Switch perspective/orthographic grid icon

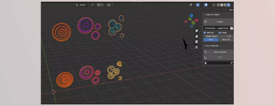(197, 47)
